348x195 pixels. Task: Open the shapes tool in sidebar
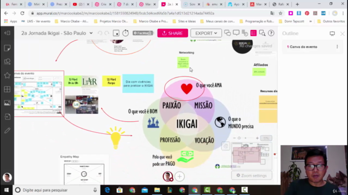(x=7, y=61)
